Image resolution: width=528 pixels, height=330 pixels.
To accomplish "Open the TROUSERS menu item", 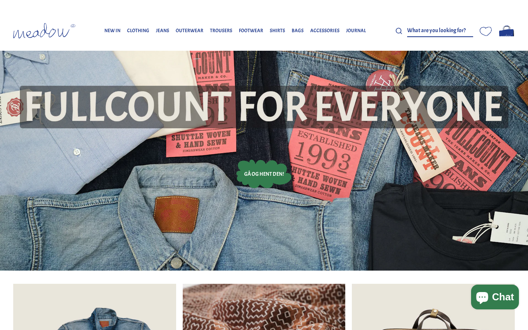I will click(221, 31).
